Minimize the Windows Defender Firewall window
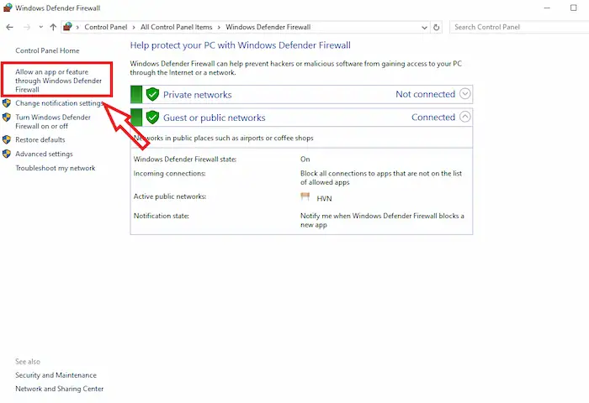The width and height of the screenshot is (589, 403). pos(547,8)
